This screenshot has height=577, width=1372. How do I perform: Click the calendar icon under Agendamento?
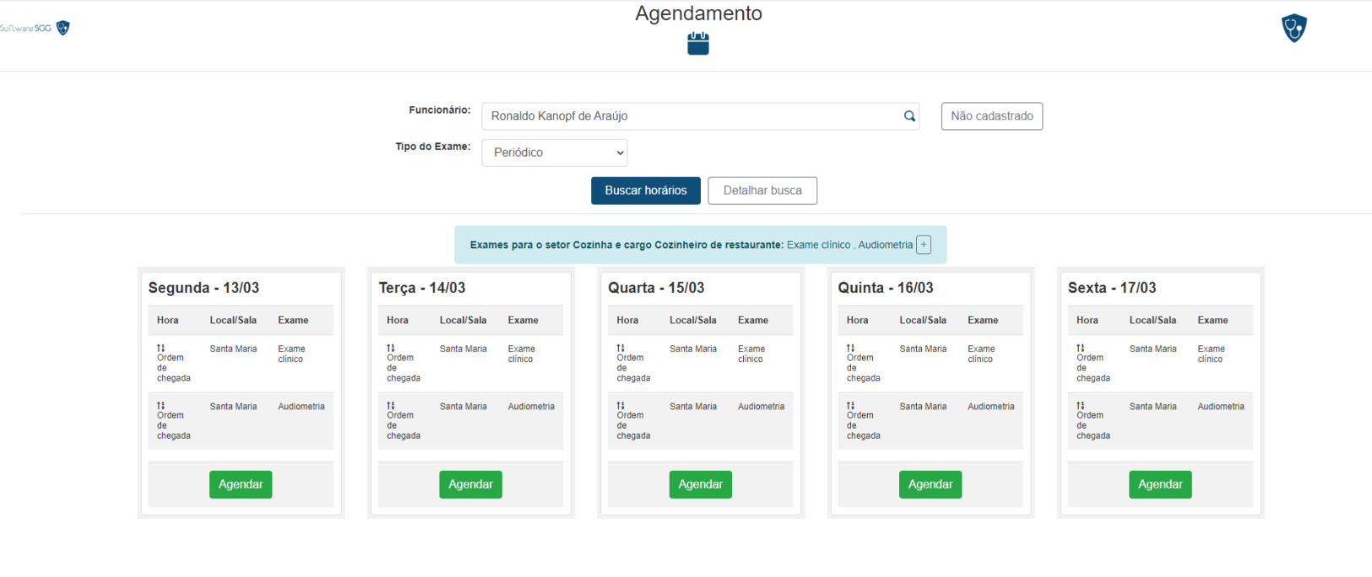click(697, 44)
